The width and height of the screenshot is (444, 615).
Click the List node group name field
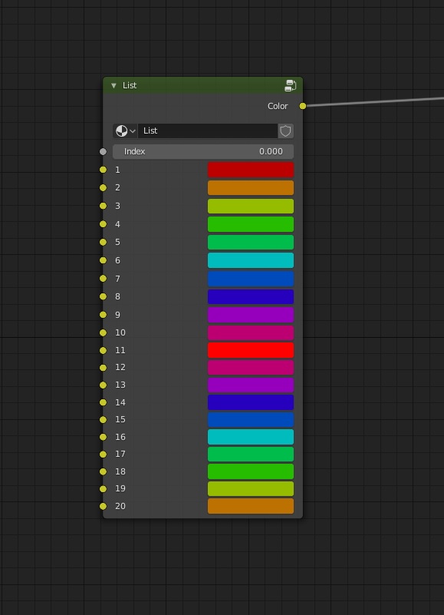208,131
